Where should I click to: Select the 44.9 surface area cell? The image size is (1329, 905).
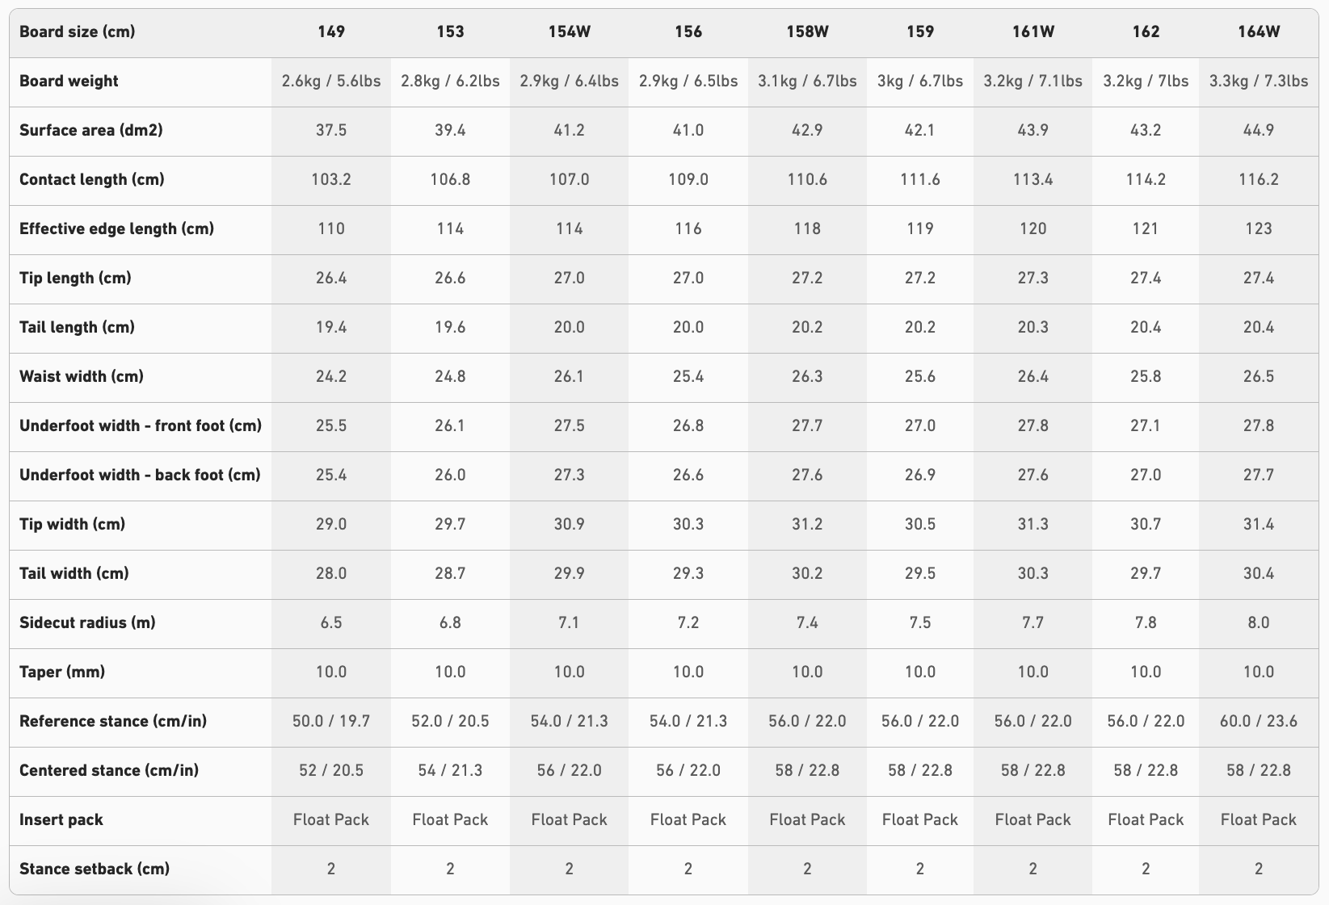(x=1258, y=130)
